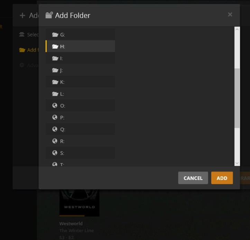
Task: Click the network globe icon next to Q:
Action: point(55,129)
